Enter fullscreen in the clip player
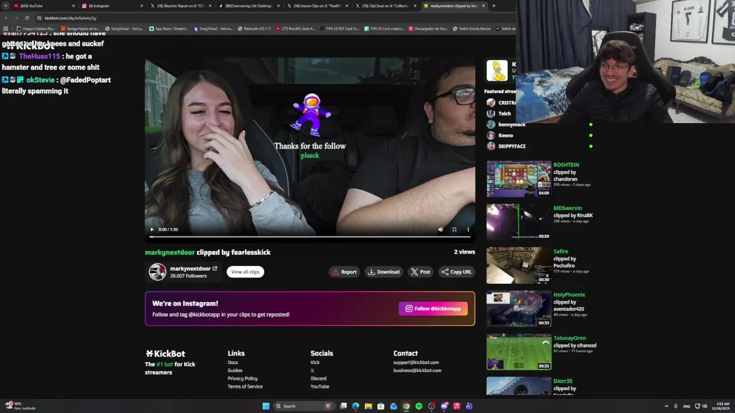 point(454,229)
